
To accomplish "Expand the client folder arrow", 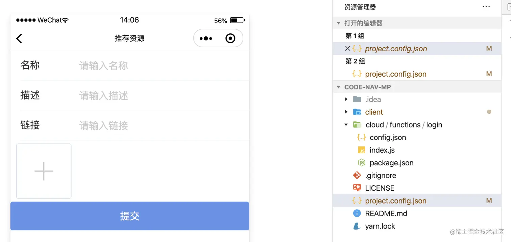I will [x=346, y=112].
